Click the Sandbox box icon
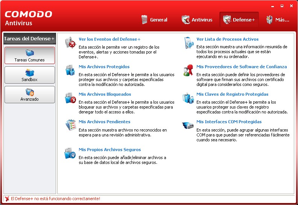 pyautogui.click(x=29, y=73)
